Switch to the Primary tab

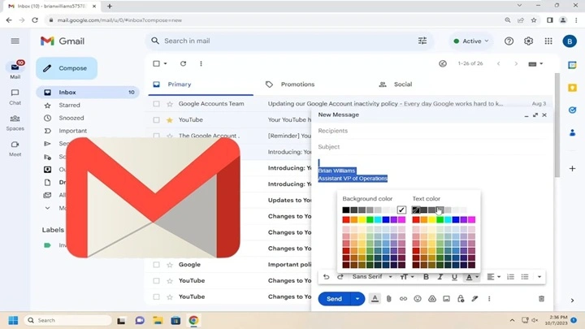point(201,84)
